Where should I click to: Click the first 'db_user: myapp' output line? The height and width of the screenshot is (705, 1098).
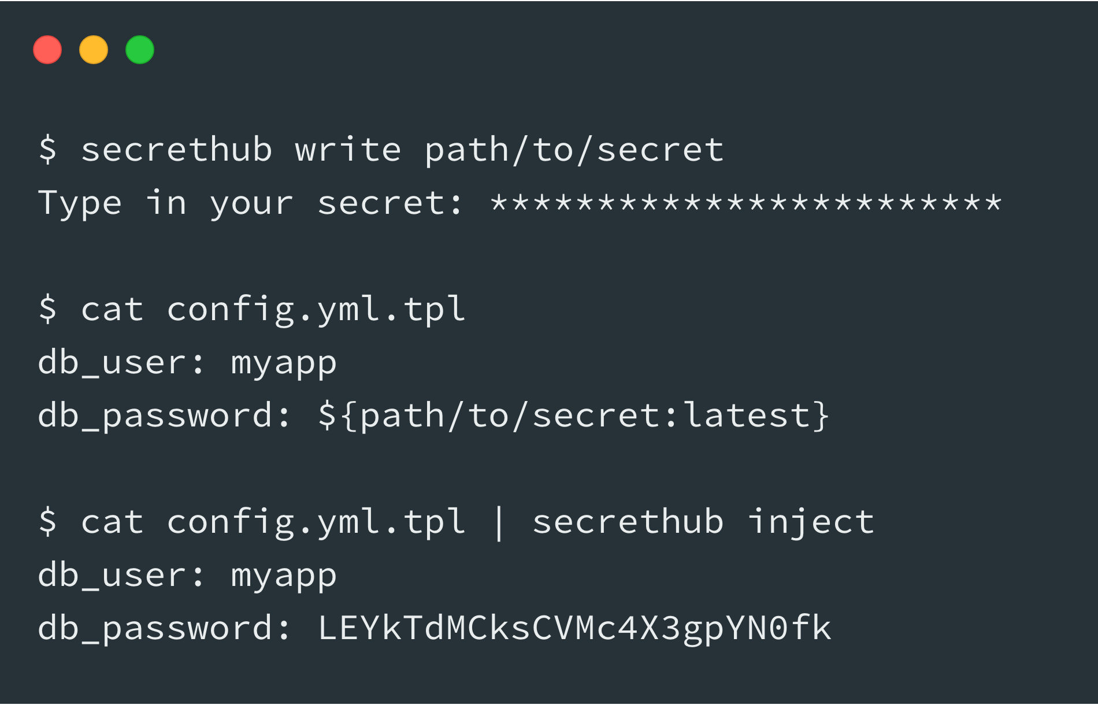click(187, 363)
